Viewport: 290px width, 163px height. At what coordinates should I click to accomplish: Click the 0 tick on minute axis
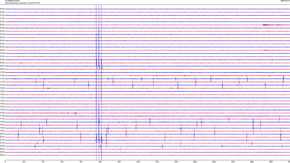(5, 162)
